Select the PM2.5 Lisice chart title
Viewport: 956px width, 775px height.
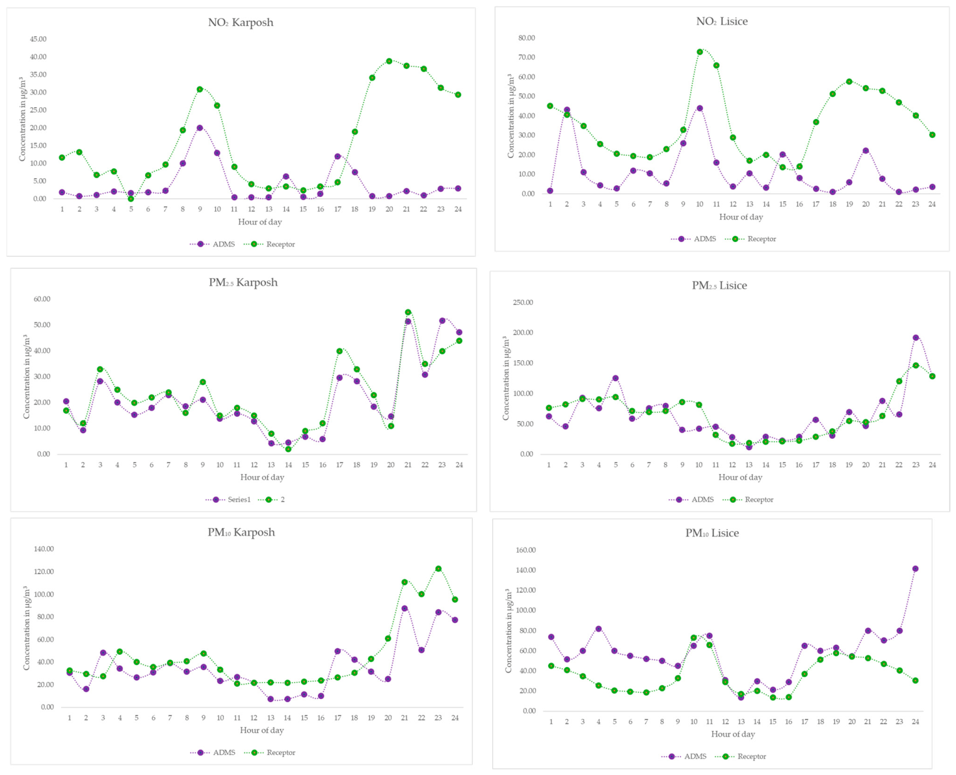tap(719, 285)
